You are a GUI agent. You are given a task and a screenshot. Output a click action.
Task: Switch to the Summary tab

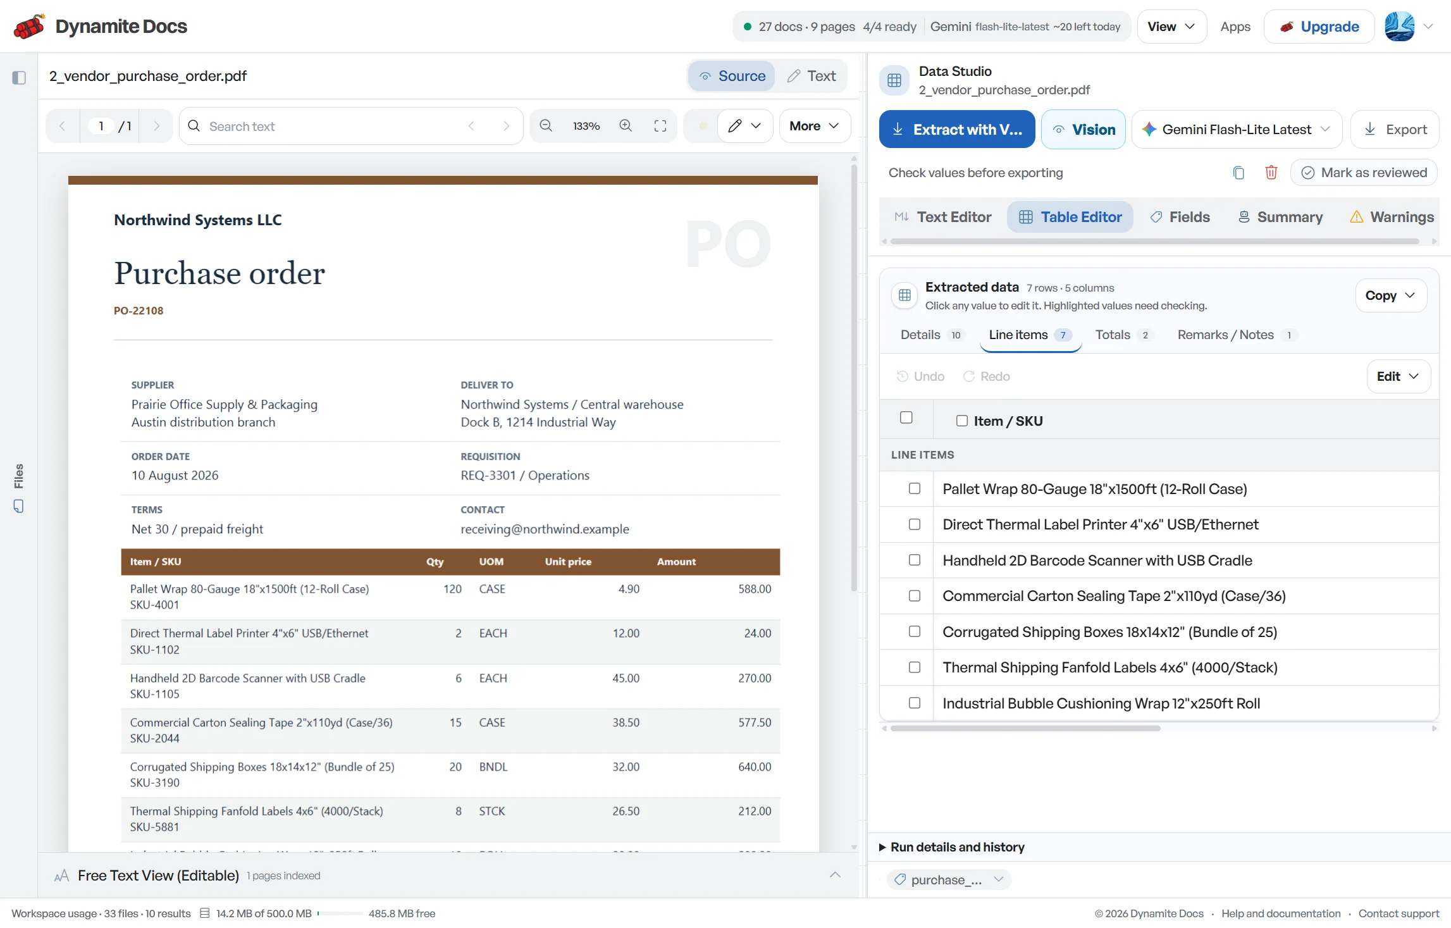(x=1280, y=217)
